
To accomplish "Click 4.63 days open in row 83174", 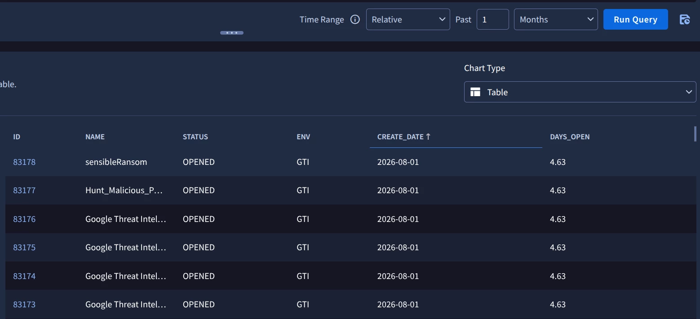I will 558,276.
